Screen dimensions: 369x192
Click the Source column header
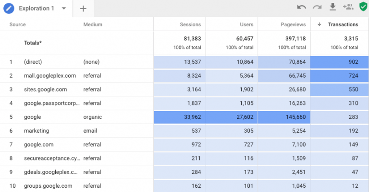pos(17,24)
